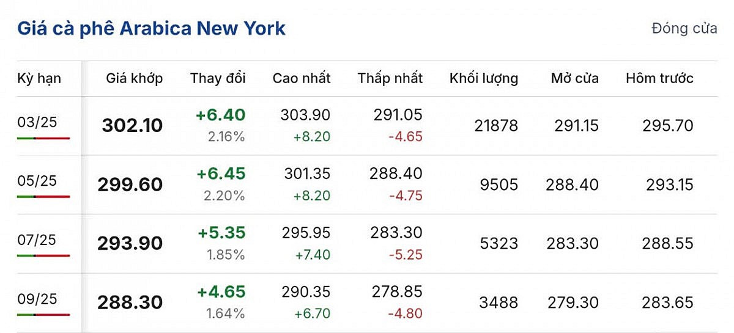Viewport: 734px width, 333px height.
Task: Click the Thấp nhất column header
Action: coord(390,78)
